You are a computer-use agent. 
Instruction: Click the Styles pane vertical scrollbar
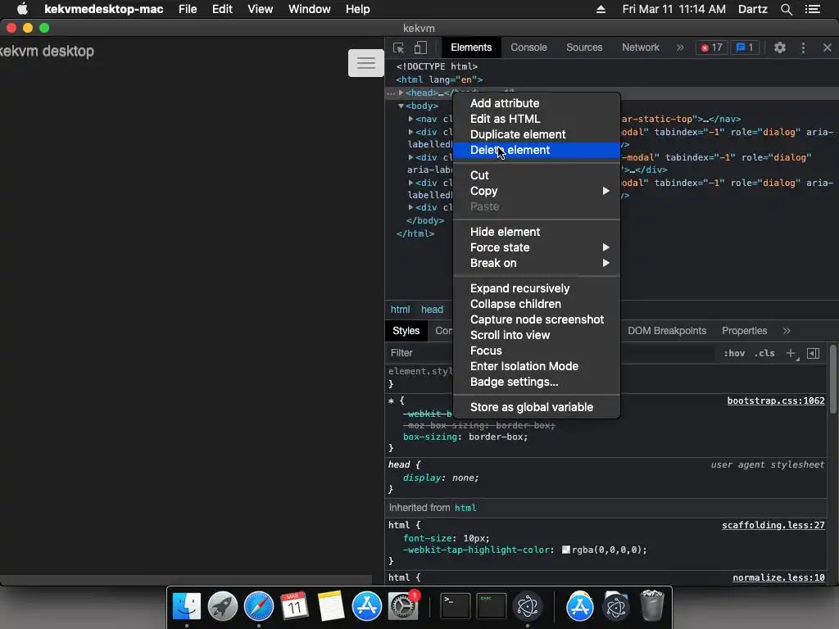[833, 380]
